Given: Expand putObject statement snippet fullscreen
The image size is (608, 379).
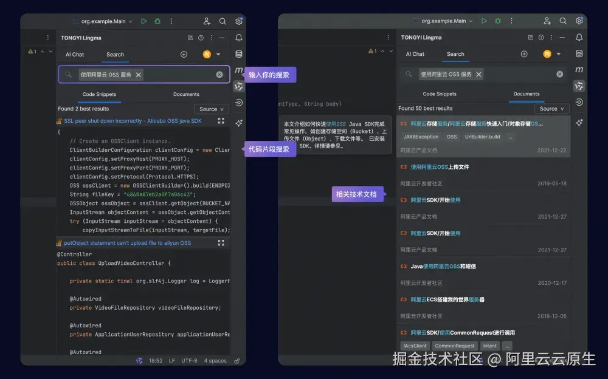Looking at the screenshot, I should pos(221,242).
